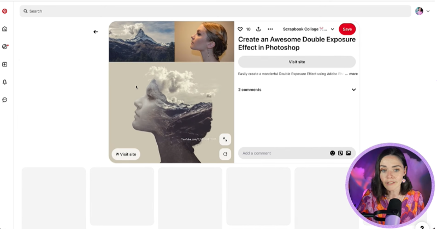The image size is (437, 229).
Task: Show more of the pin description
Action: click(353, 74)
